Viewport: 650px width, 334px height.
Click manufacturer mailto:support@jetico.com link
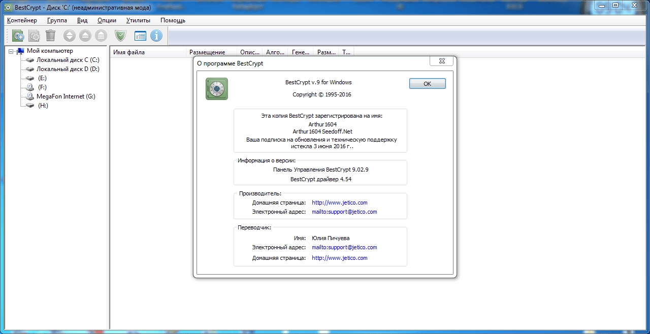[344, 212]
